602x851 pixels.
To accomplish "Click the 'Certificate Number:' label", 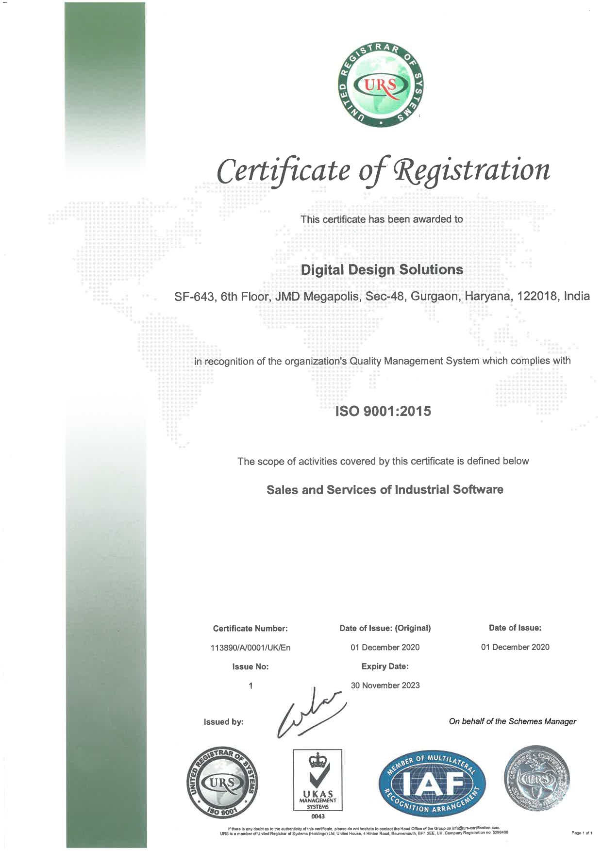I will 251,629.
